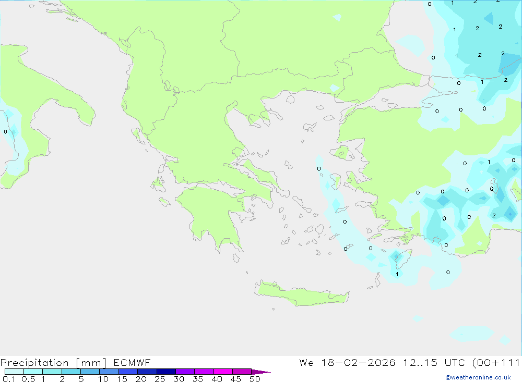The height and width of the screenshot is (382, 522).
Task: Pick the 5–10 mm legend swatch
Action: tap(90, 372)
